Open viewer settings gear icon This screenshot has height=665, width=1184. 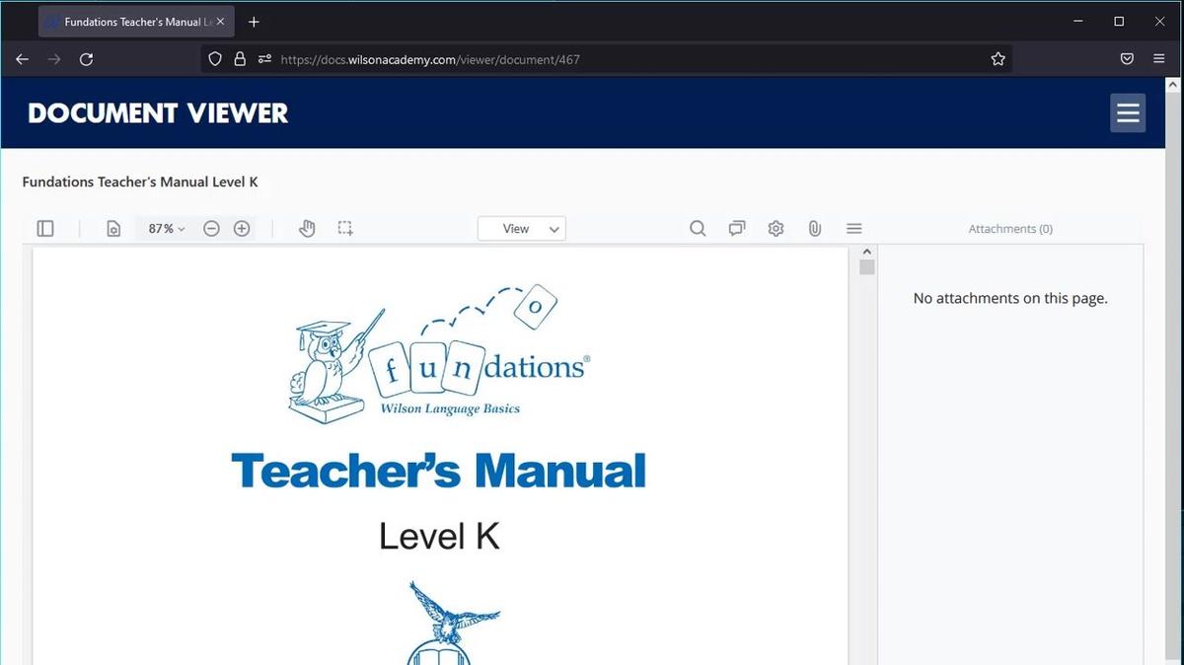776,228
